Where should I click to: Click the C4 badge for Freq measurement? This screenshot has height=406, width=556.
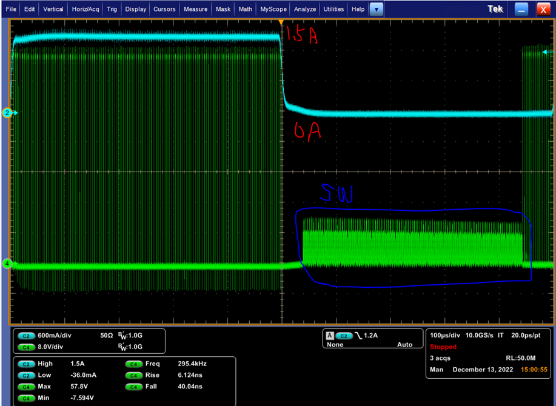(133, 364)
